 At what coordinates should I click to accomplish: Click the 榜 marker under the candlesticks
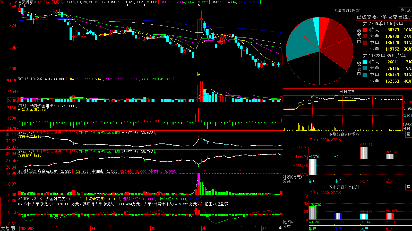[199, 74]
